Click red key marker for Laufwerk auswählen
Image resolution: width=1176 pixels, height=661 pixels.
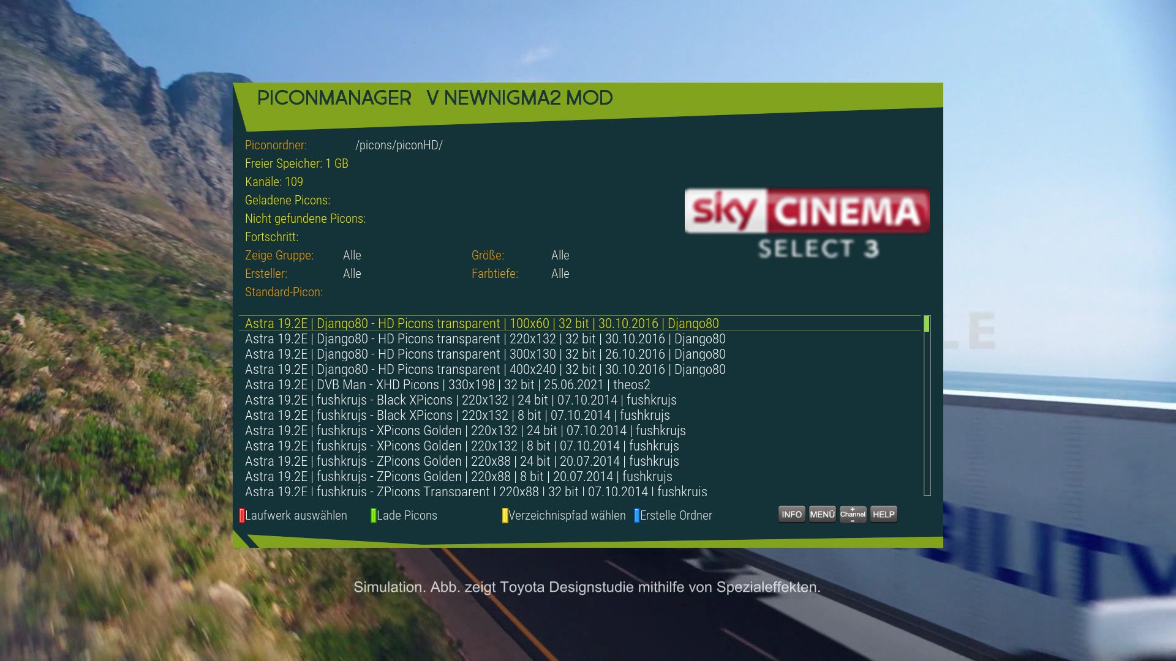[242, 515]
